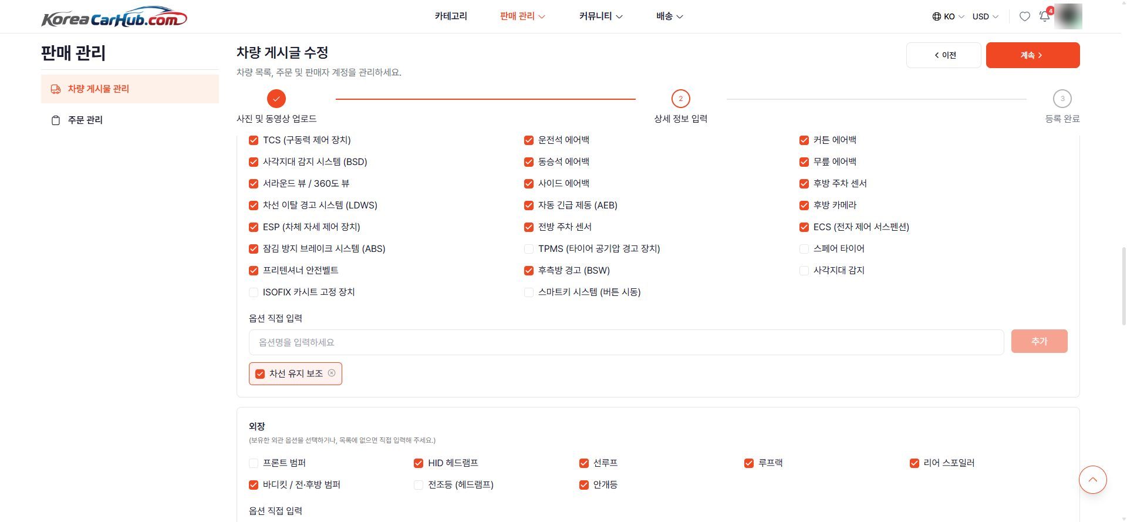Image resolution: width=1127 pixels, height=522 pixels.
Task: Select 차량 게시물 관리 in sidebar
Action: [130, 89]
